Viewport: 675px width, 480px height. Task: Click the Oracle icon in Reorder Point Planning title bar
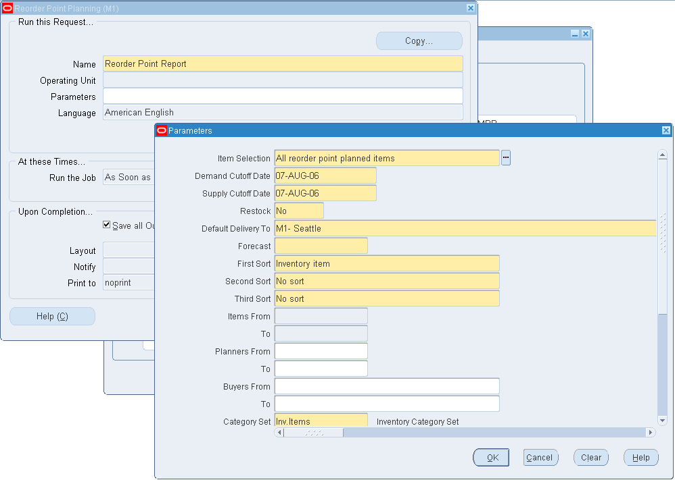(x=7, y=8)
